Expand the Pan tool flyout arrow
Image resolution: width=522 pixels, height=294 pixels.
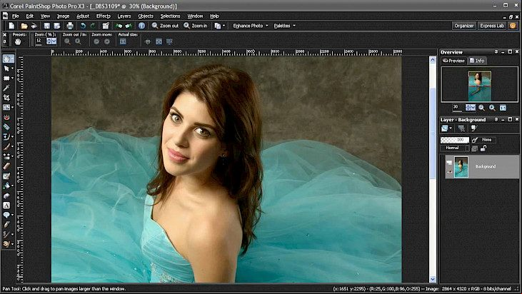[12, 59]
